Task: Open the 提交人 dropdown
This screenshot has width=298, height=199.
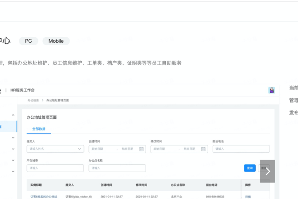Action: point(55,149)
